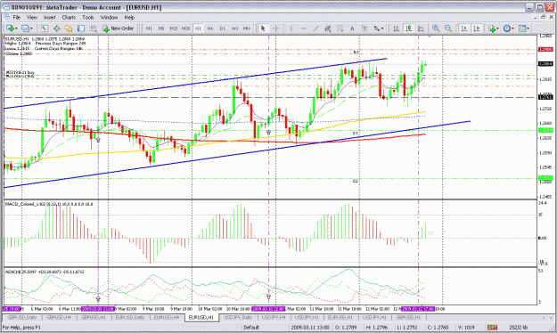Open the Tools menu

pos(88,17)
